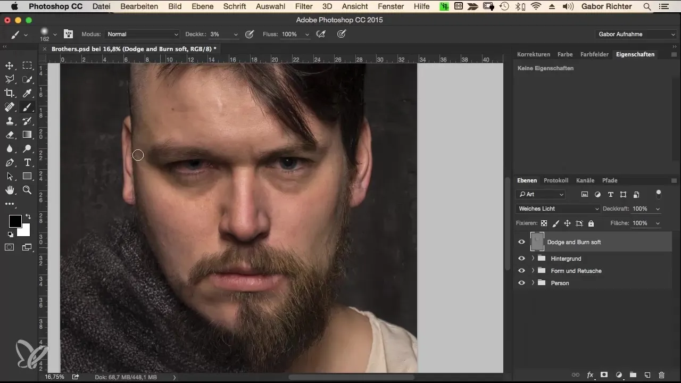Swap foreground and background colors
Screen dimensions: 681x383
[x=28, y=217]
